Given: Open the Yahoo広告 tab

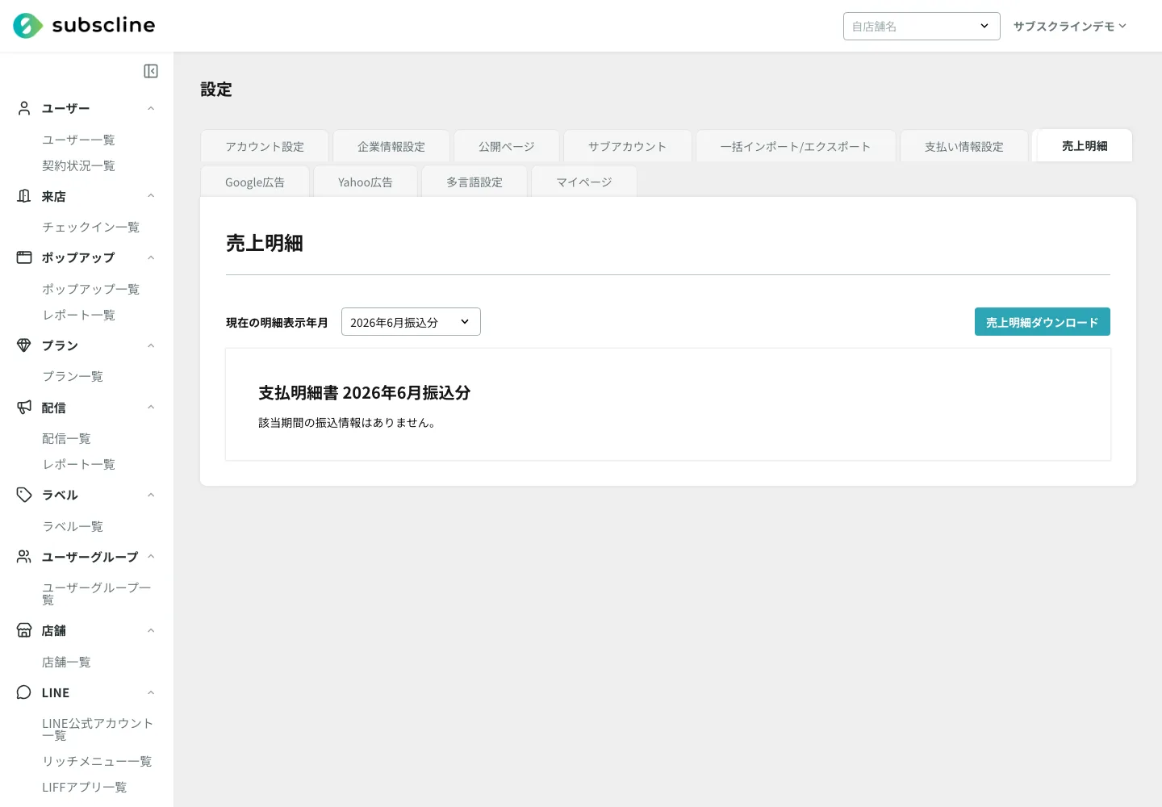Looking at the screenshot, I should [366, 182].
